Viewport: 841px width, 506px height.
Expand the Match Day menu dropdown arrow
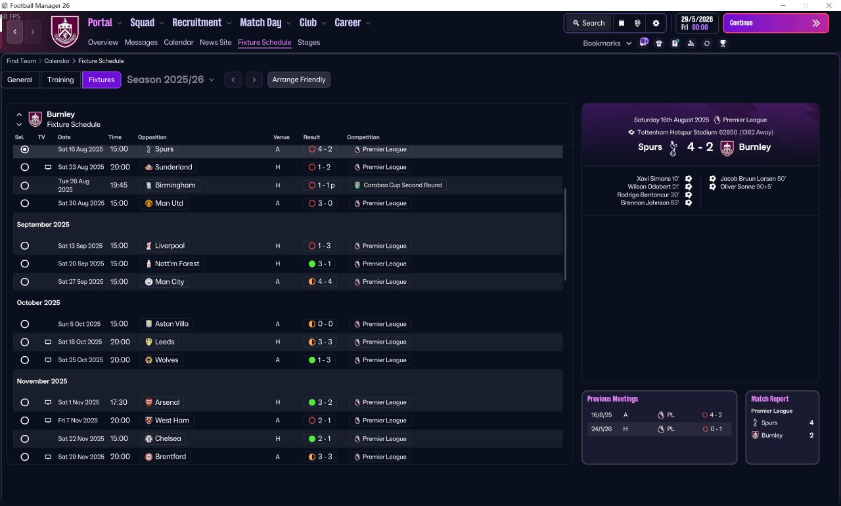pos(289,23)
